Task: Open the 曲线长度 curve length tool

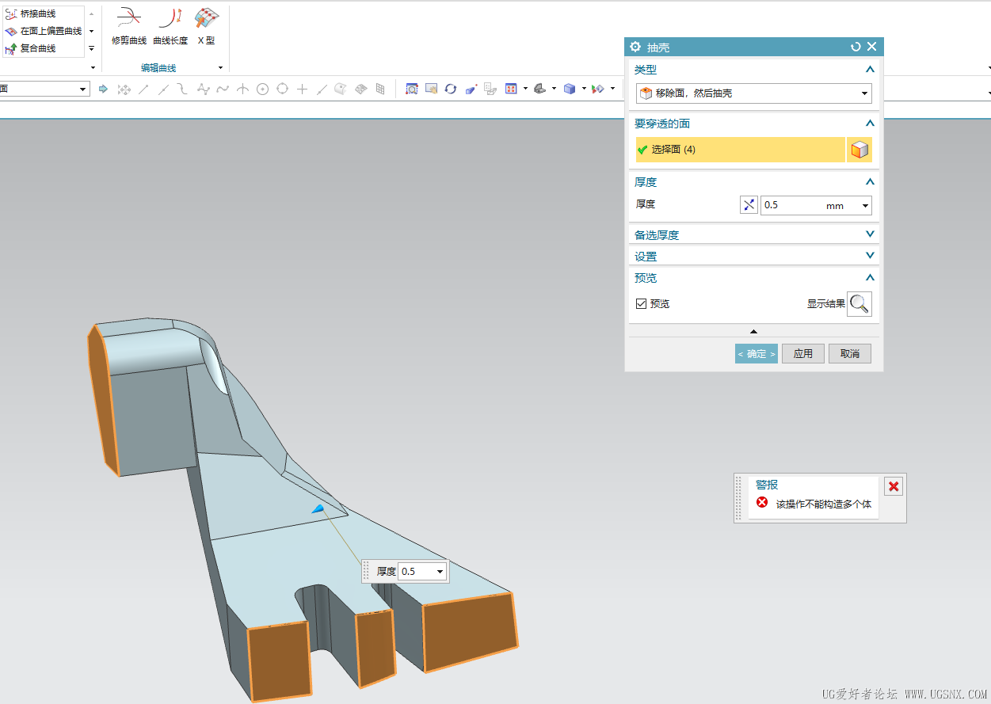Action: pyautogui.click(x=170, y=25)
